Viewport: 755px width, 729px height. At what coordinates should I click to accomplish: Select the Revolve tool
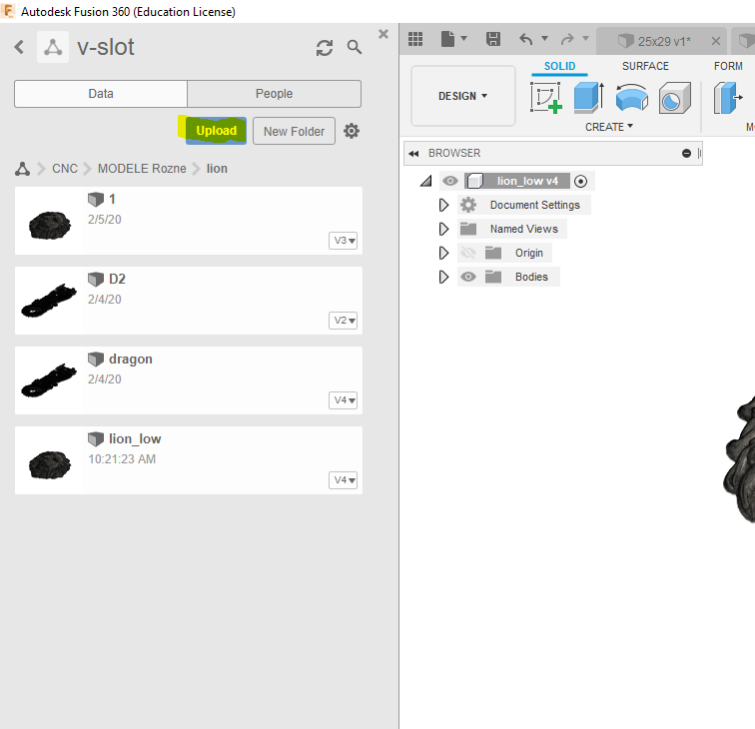point(632,98)
